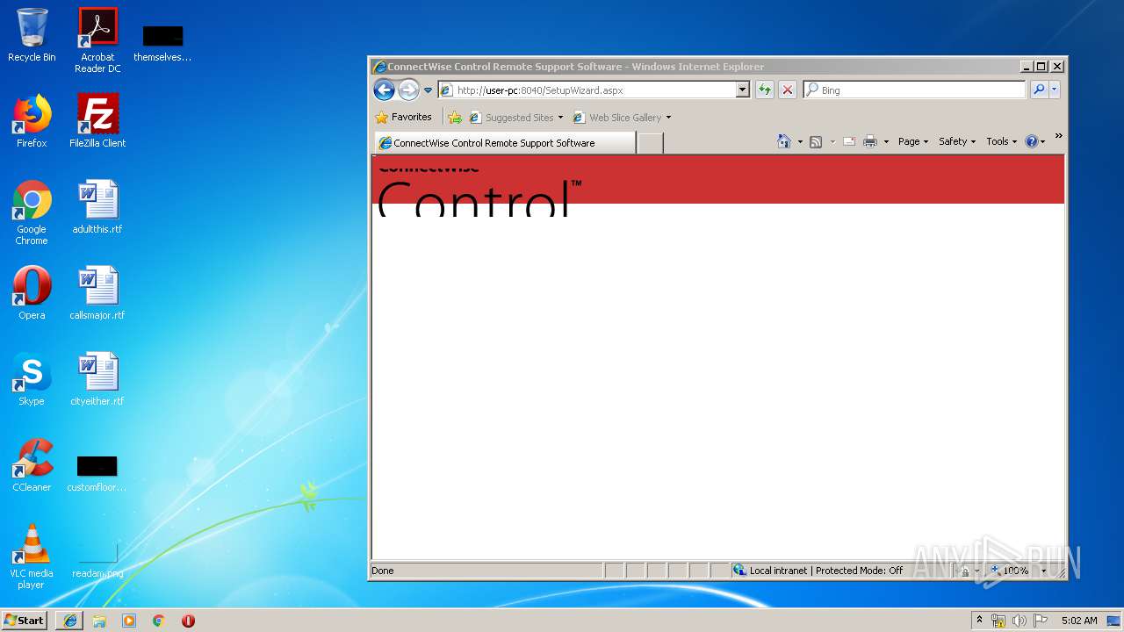Expand the zoom level dropdown arrow
The image size is (1124, 632).
(x=1044, y=571)
